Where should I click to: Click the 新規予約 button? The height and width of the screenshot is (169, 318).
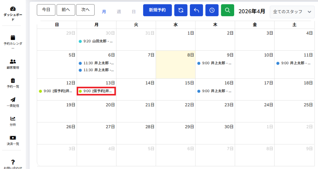157,10
